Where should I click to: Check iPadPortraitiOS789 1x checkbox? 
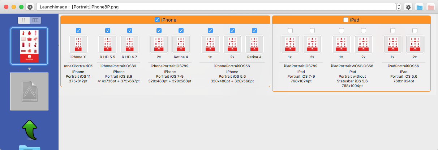pyautogui.click(x=290, y=31)
